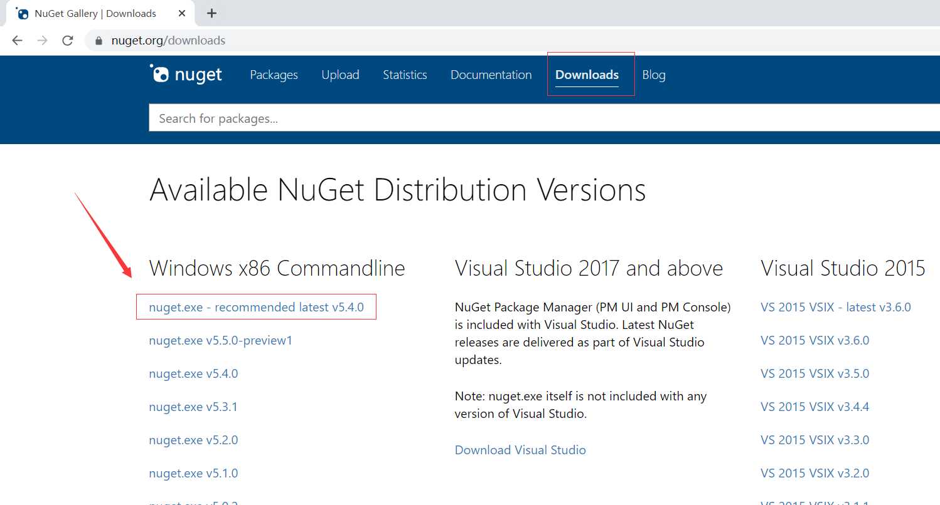
Task: Follow the Download Visual Studio link
Action: pyautogui.click(x=520, y=450)
